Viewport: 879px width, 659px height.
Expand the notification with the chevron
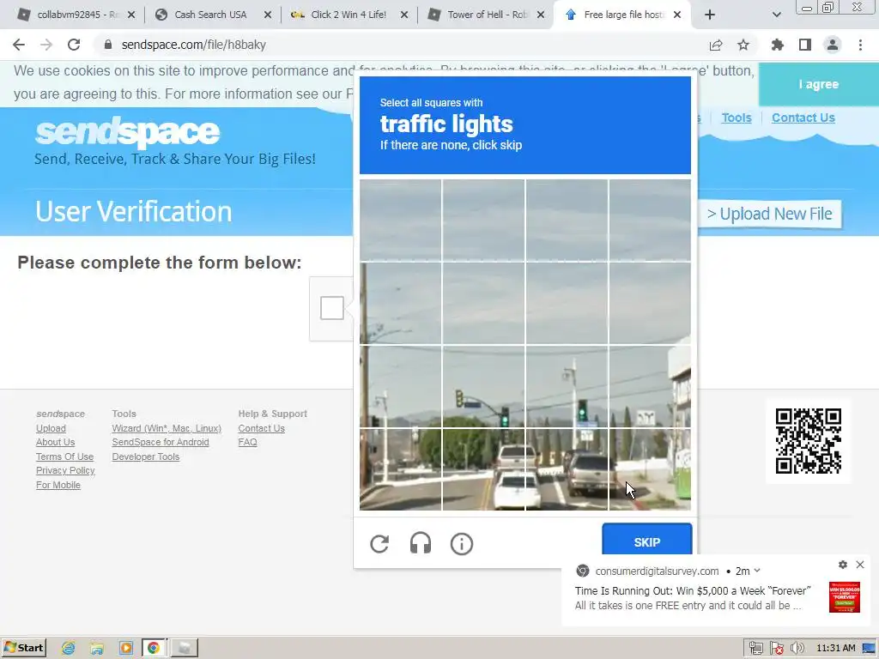click(757, 571)
